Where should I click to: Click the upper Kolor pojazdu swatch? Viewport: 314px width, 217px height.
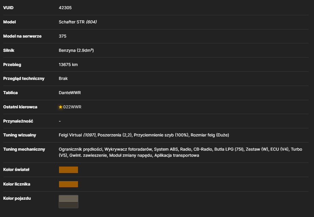(68, 198)
